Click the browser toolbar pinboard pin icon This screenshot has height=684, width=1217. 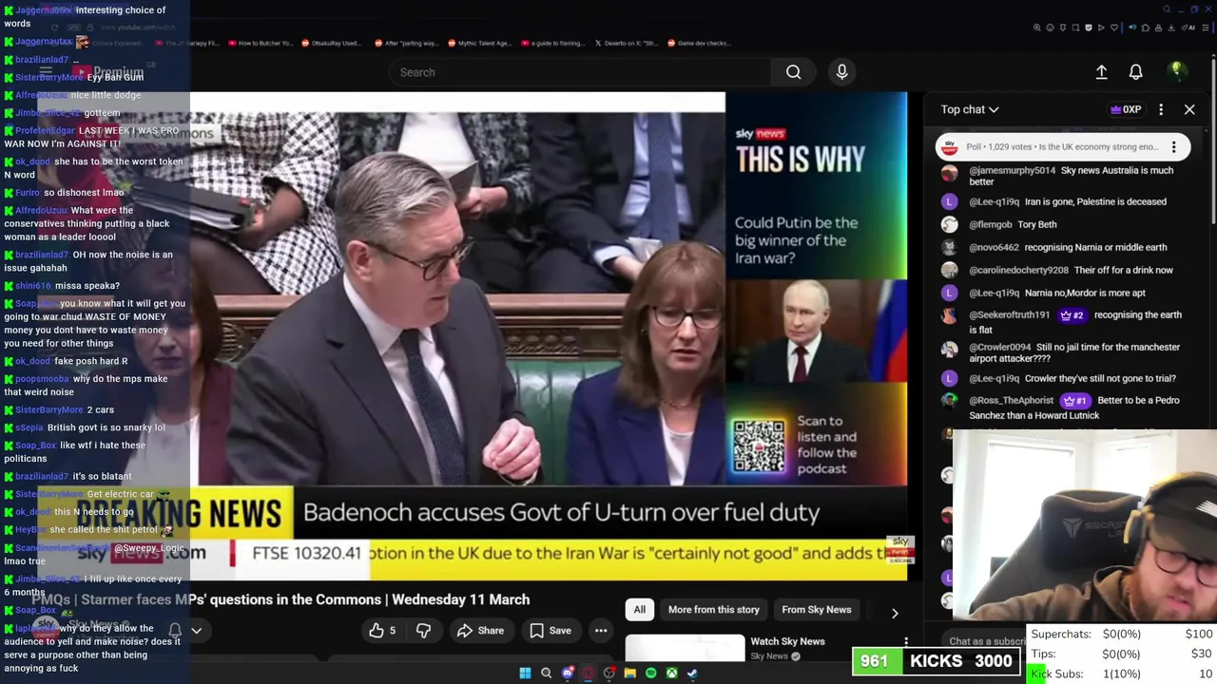coord(1063,28)
